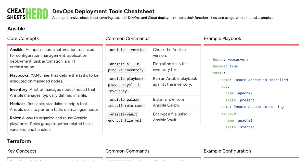Click the Ansible section heading

tap(16, 29)
